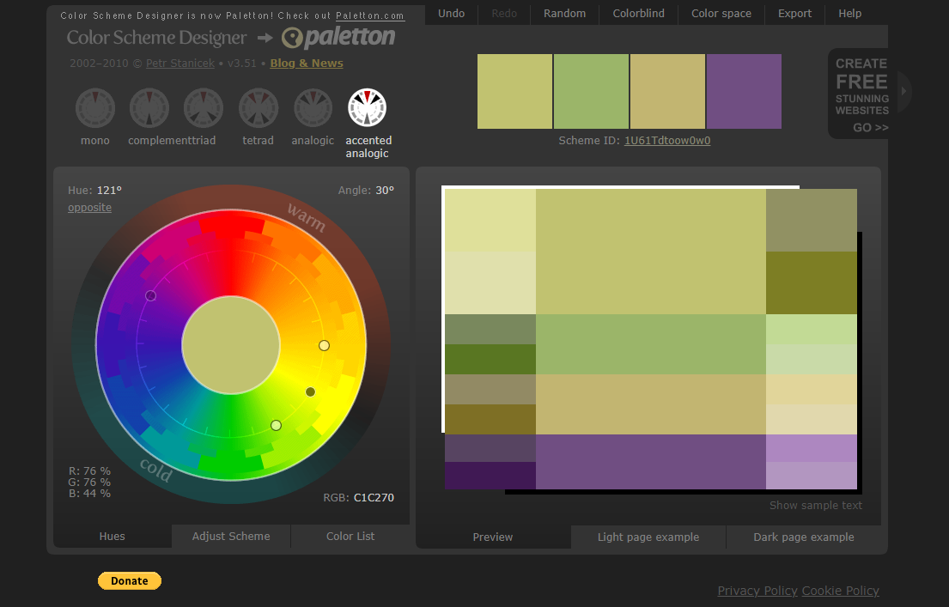Screen dimensions: 949x607
Task: Select the complement scheme icon
Action: pyautogui.click(x=149, y=108)
